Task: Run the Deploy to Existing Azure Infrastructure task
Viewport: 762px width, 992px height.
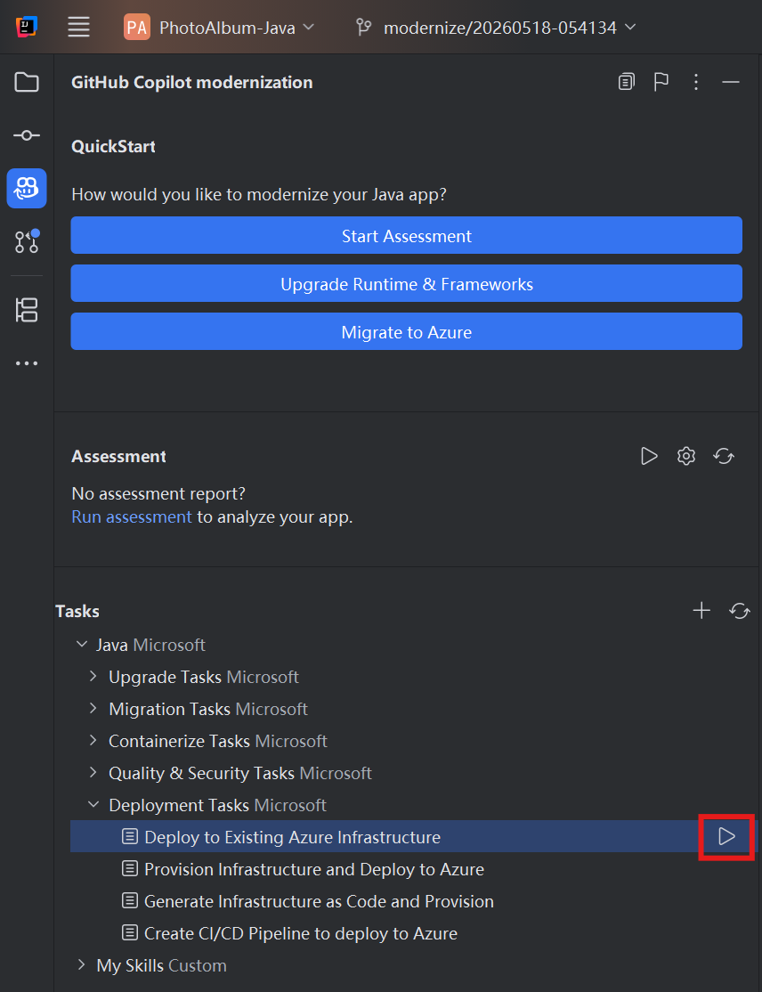Action: pos(726,836)
